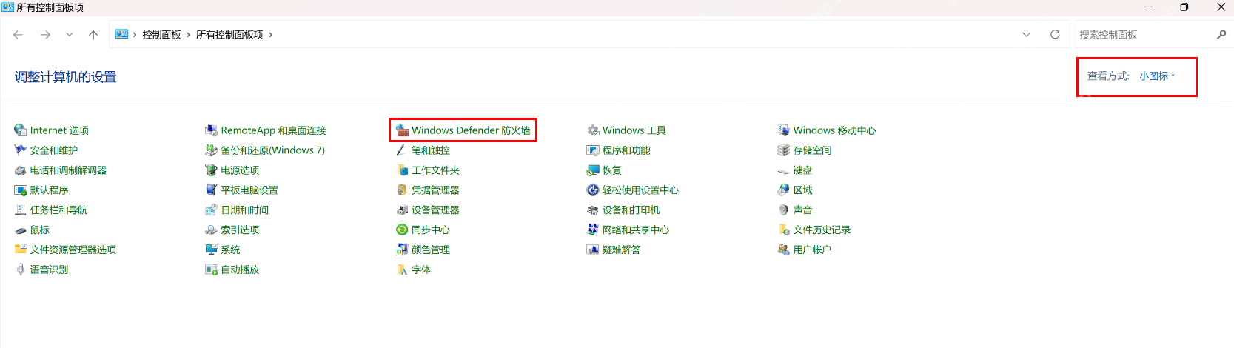Go up one level with up arrow

tap(93, 35)
